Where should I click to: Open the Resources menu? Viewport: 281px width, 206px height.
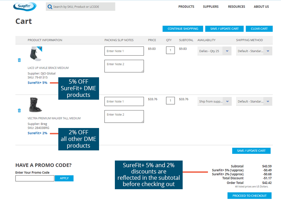[236, 7]
